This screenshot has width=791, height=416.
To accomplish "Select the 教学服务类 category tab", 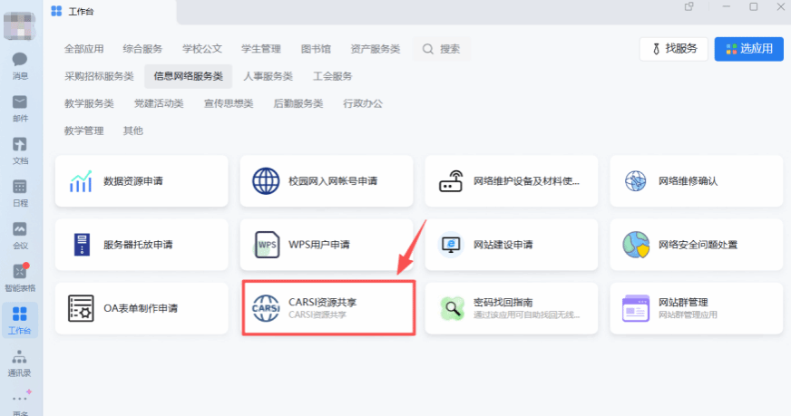I will tap(89, 103).
